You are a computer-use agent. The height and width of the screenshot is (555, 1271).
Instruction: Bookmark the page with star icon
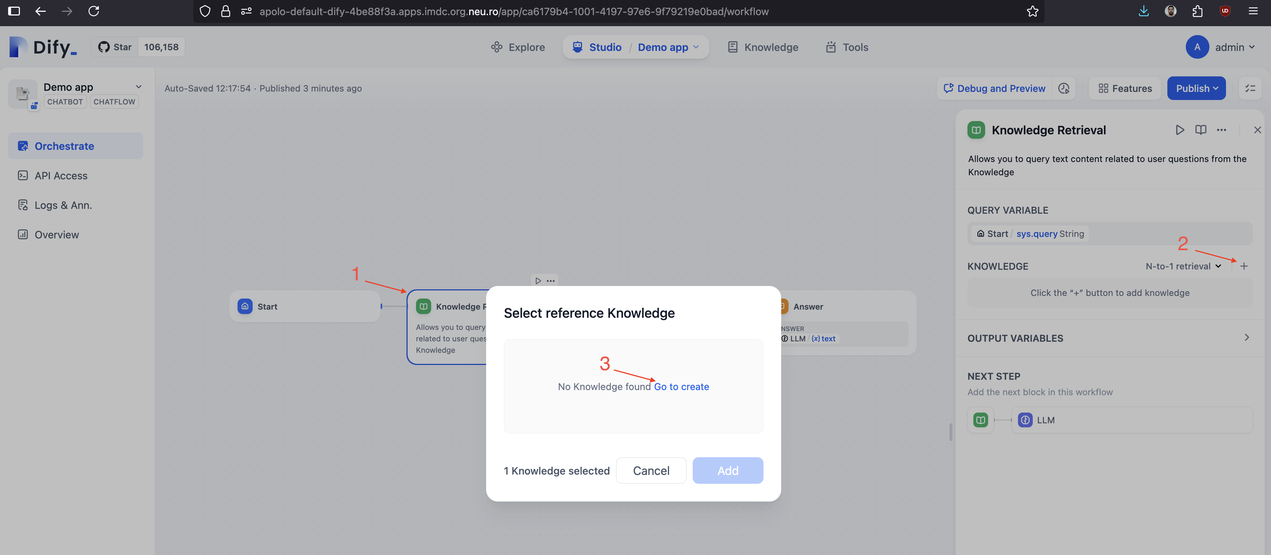tap(1032, 11)
